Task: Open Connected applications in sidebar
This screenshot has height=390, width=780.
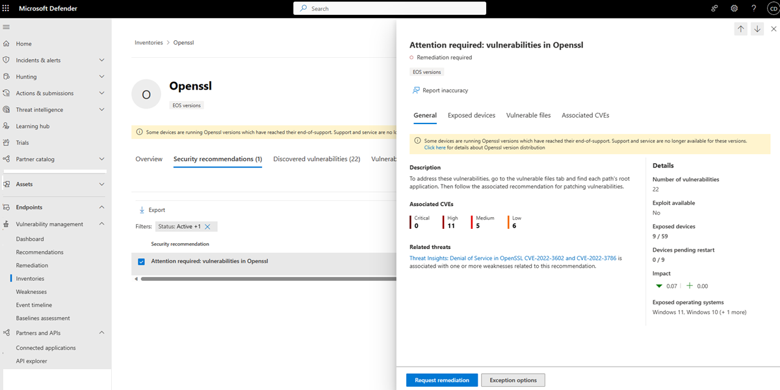Action: tap(45, 348)
